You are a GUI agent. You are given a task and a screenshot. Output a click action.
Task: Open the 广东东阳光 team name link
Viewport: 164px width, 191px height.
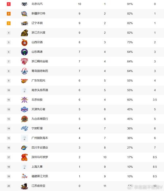pyautogui.click(x=38, y=80)
